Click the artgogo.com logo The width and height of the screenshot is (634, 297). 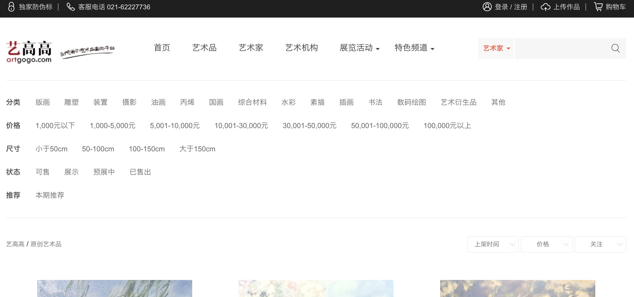coord(29,52)
